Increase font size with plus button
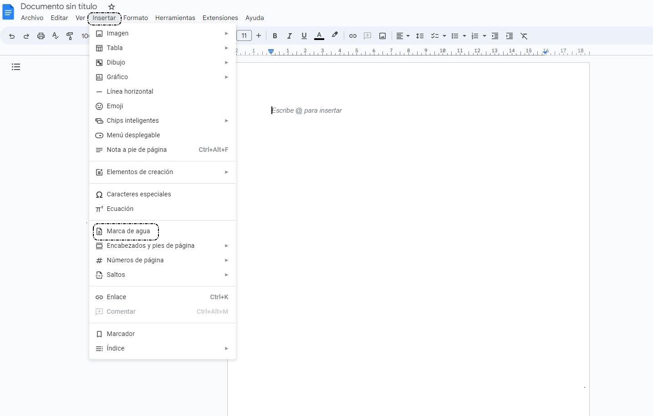 259,35
